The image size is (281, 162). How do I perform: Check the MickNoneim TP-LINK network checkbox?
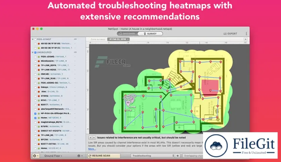tap(35, 61)
